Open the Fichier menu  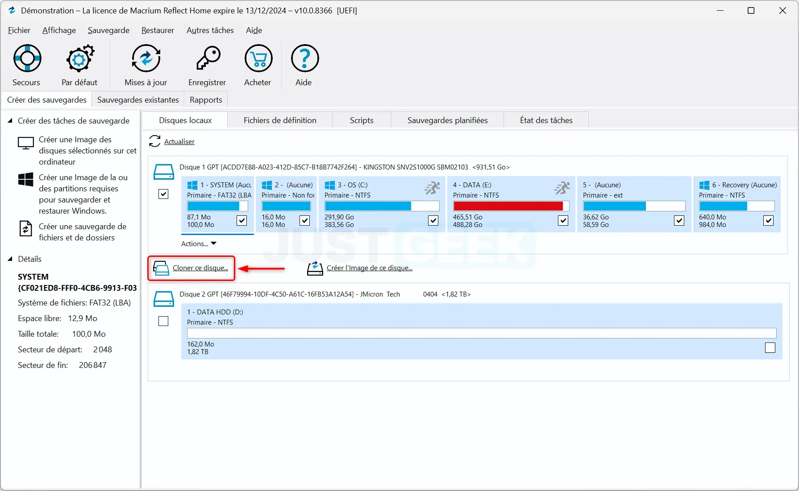(x=19, y=30)
